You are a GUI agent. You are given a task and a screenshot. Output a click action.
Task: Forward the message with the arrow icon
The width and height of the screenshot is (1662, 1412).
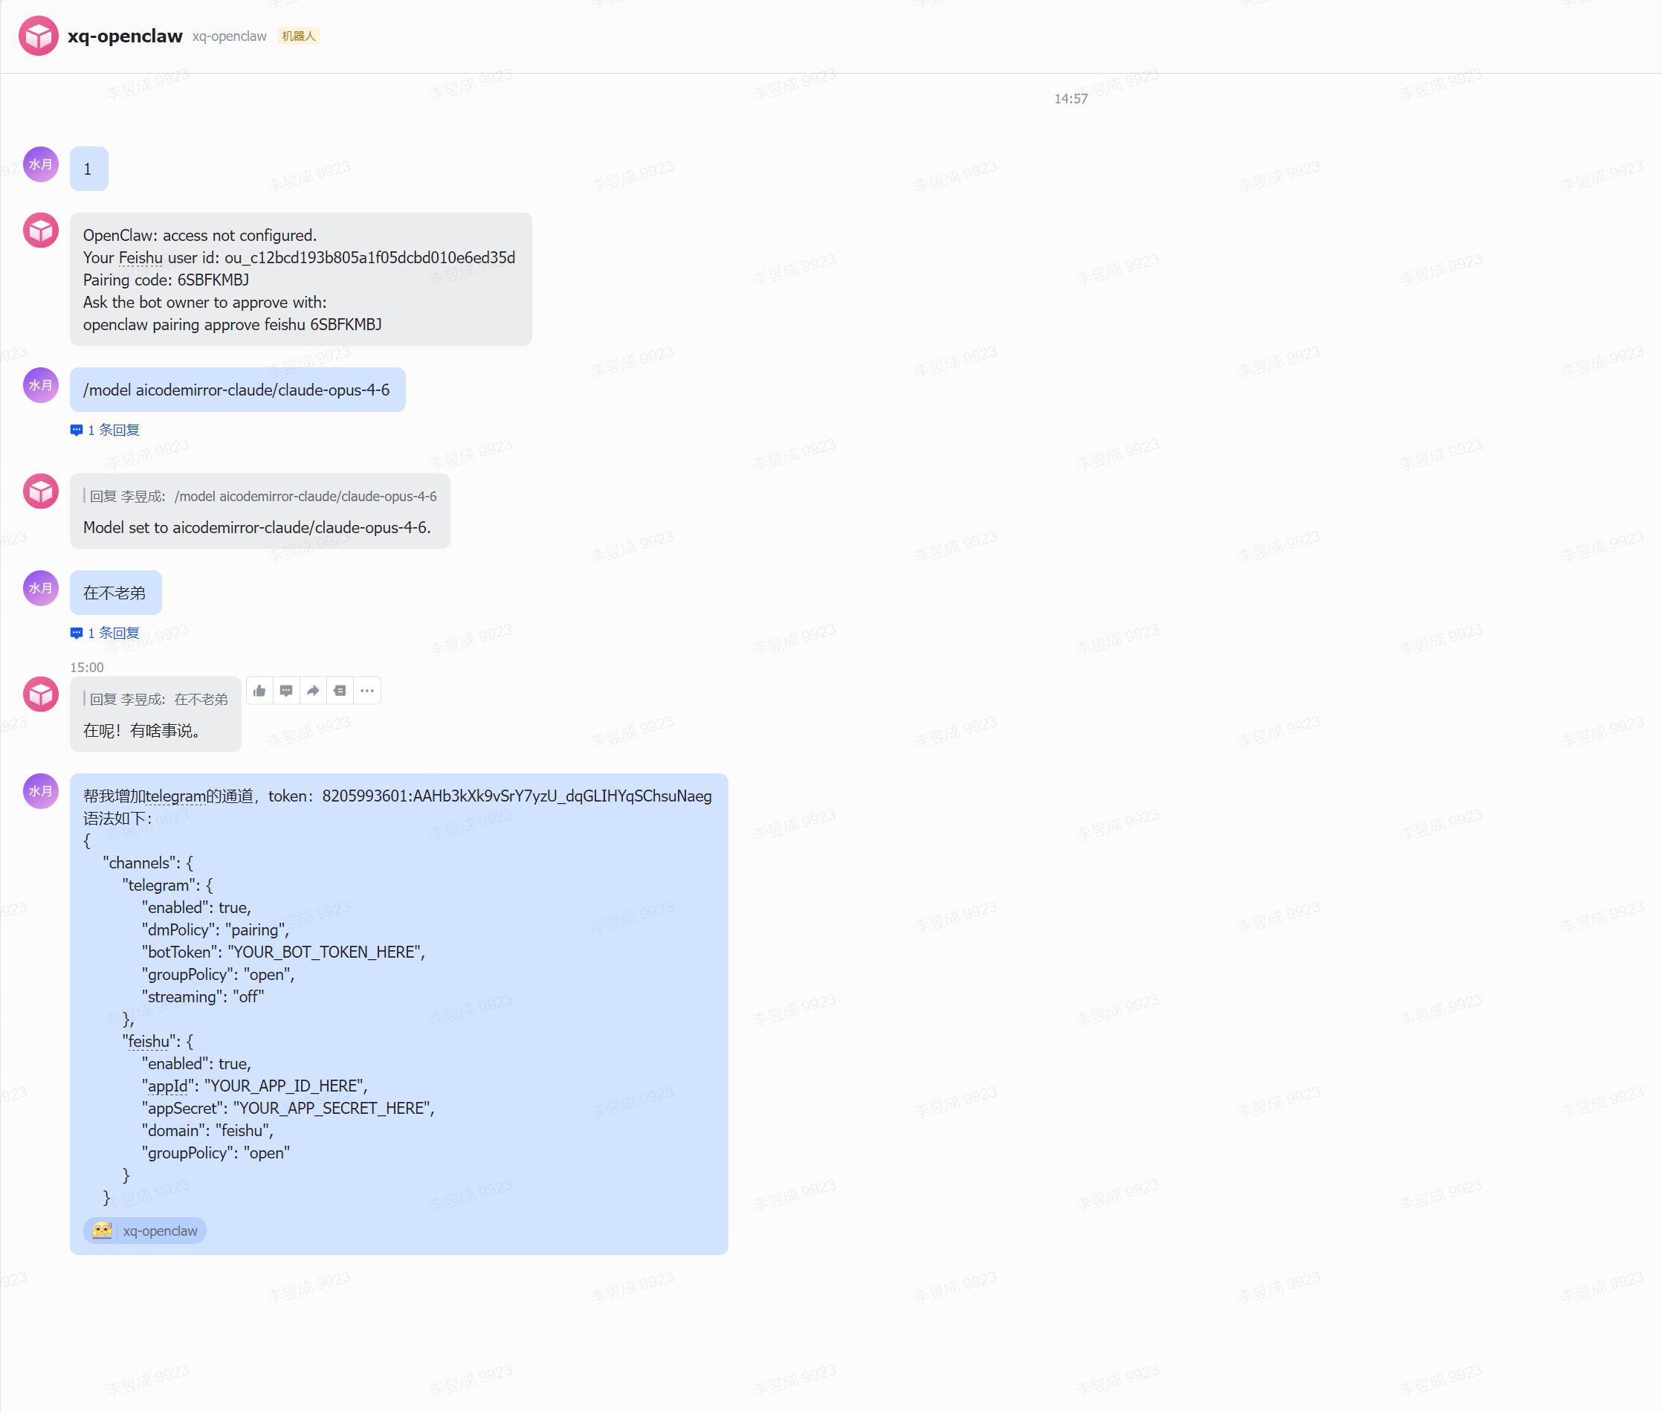(x=313, y=691)
